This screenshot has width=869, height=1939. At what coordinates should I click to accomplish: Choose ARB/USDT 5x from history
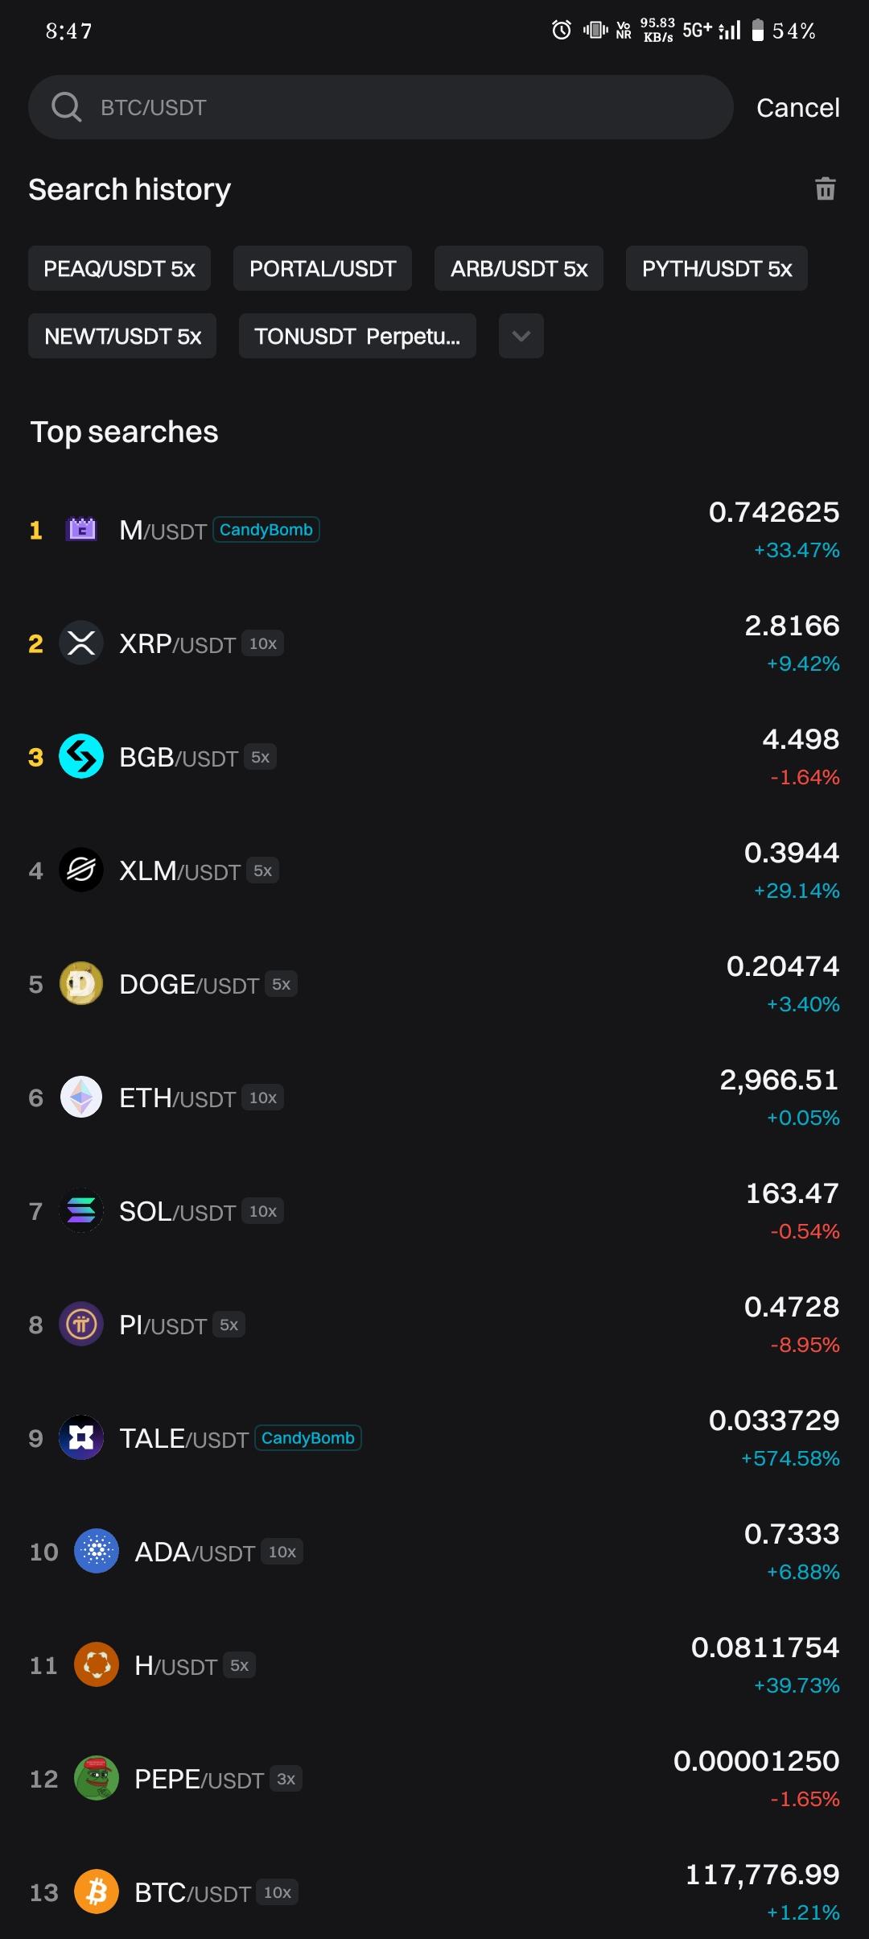tap(519, 268)
